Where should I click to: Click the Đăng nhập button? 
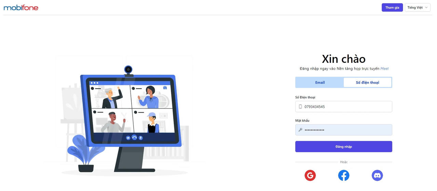click(x=344, y=147)
